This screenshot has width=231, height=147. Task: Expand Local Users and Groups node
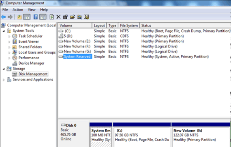coord(9,53)
